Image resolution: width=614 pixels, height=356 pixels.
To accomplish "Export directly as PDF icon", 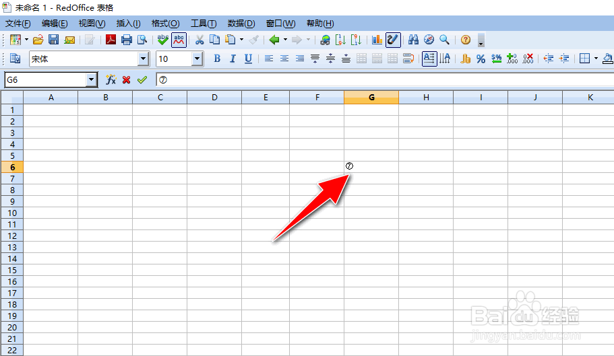I will pos(111,40).
